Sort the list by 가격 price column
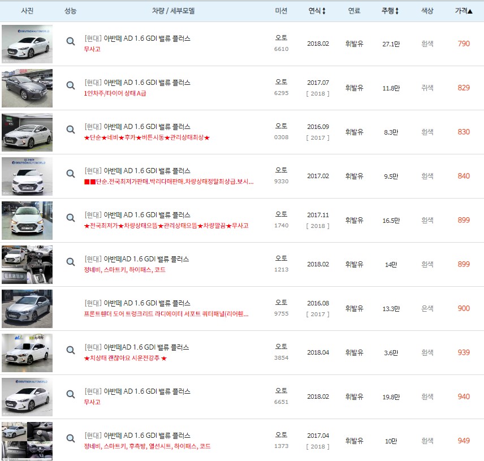Viewport: 484px width, 461px height. tap(464, 11)
